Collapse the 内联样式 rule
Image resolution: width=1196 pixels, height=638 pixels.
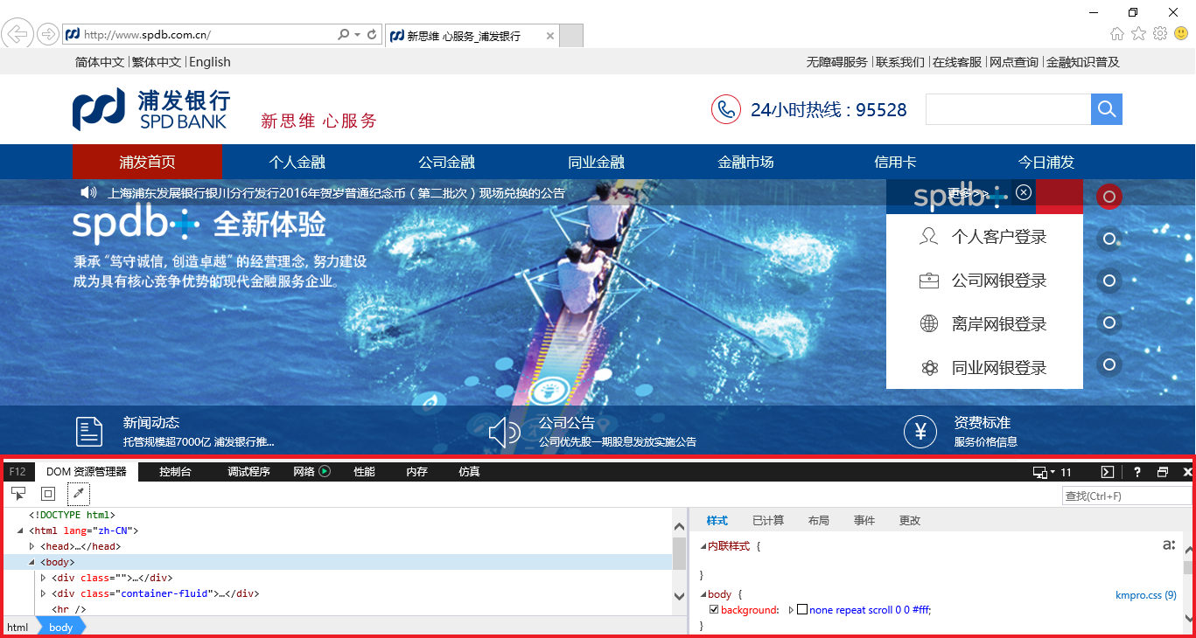(x=703, y=546)
